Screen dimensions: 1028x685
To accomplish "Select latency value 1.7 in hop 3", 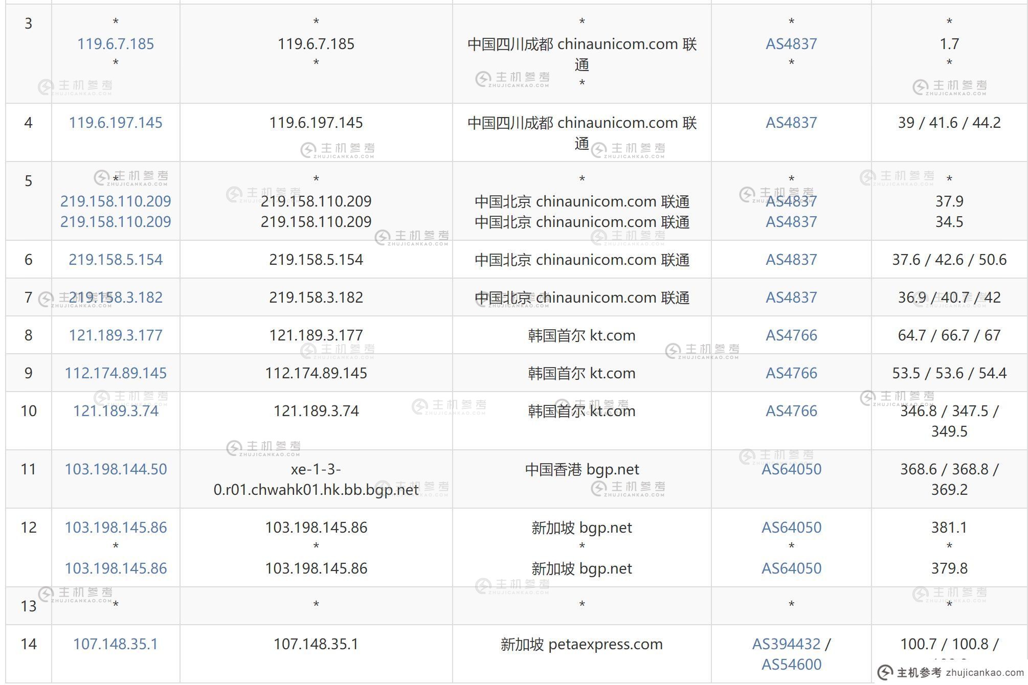I will click(x=949, y=44).
